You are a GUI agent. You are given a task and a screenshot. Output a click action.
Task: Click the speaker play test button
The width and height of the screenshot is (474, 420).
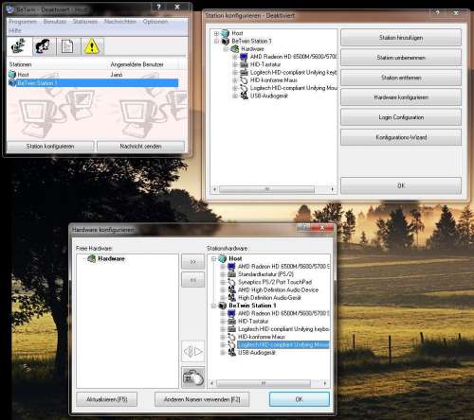point(192,351)
